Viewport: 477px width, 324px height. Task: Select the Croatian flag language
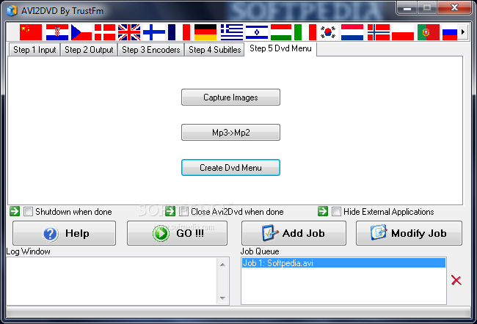[x=57, y=32]
